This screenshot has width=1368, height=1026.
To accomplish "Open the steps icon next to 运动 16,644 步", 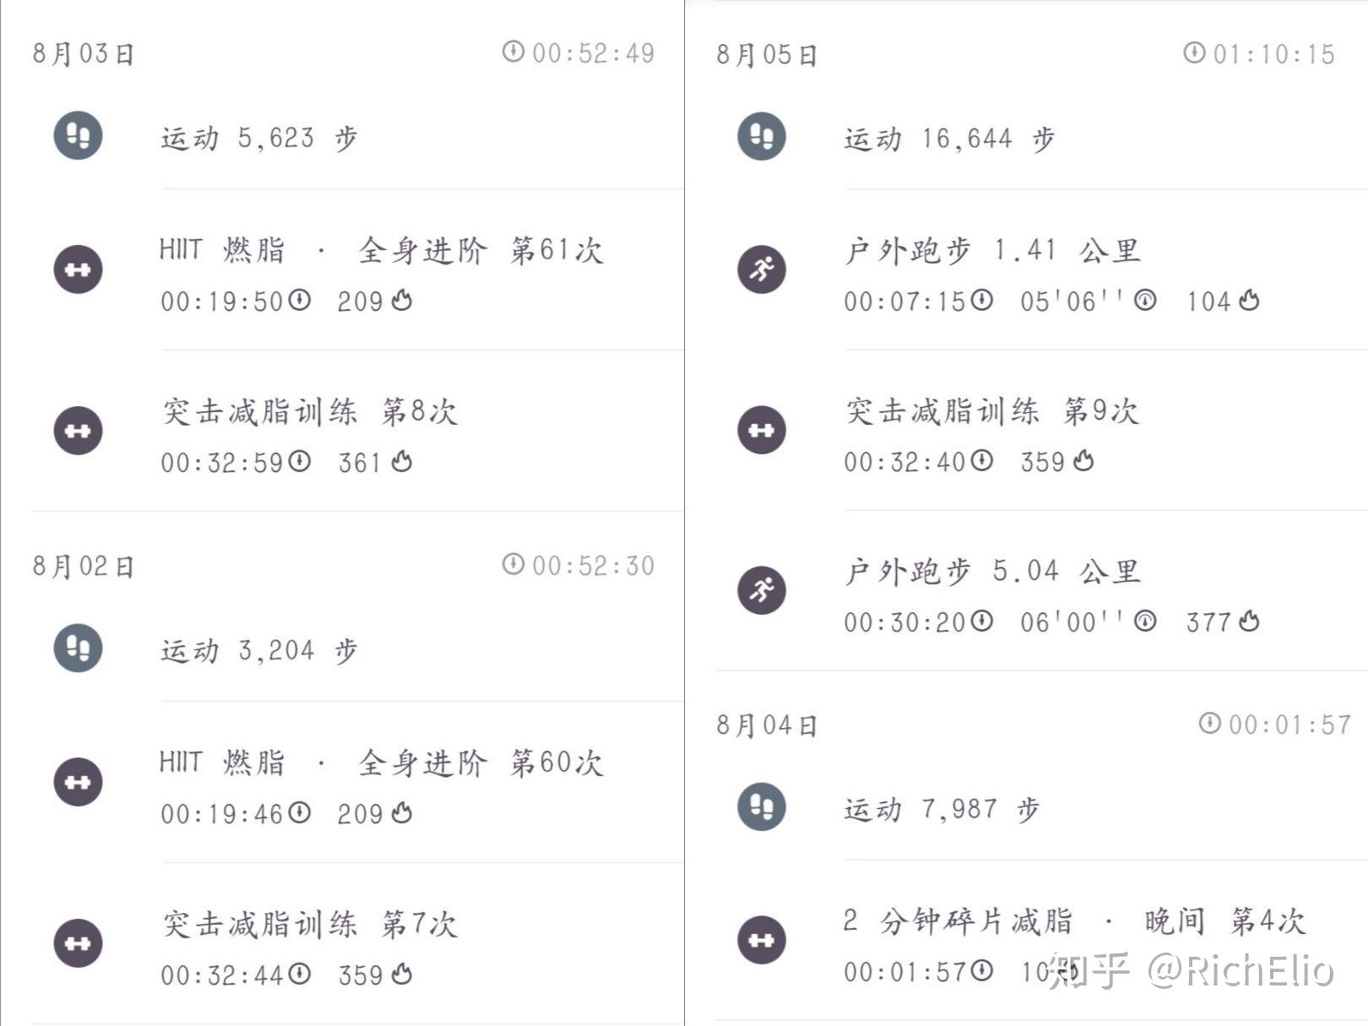I will click(761, 137).
